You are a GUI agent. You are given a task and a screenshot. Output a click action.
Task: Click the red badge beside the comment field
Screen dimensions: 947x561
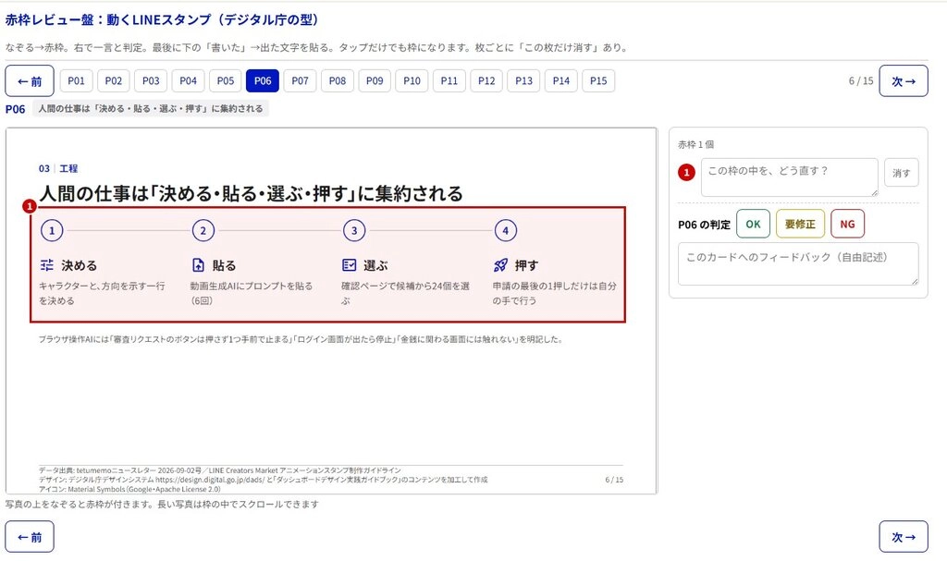tap(686, 172)
